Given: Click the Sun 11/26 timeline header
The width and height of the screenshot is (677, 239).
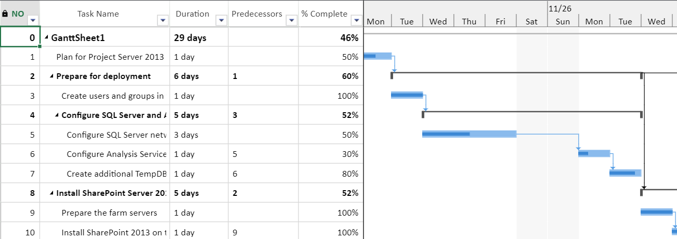Looking at the screenshot, I should (x=563, y=21).
